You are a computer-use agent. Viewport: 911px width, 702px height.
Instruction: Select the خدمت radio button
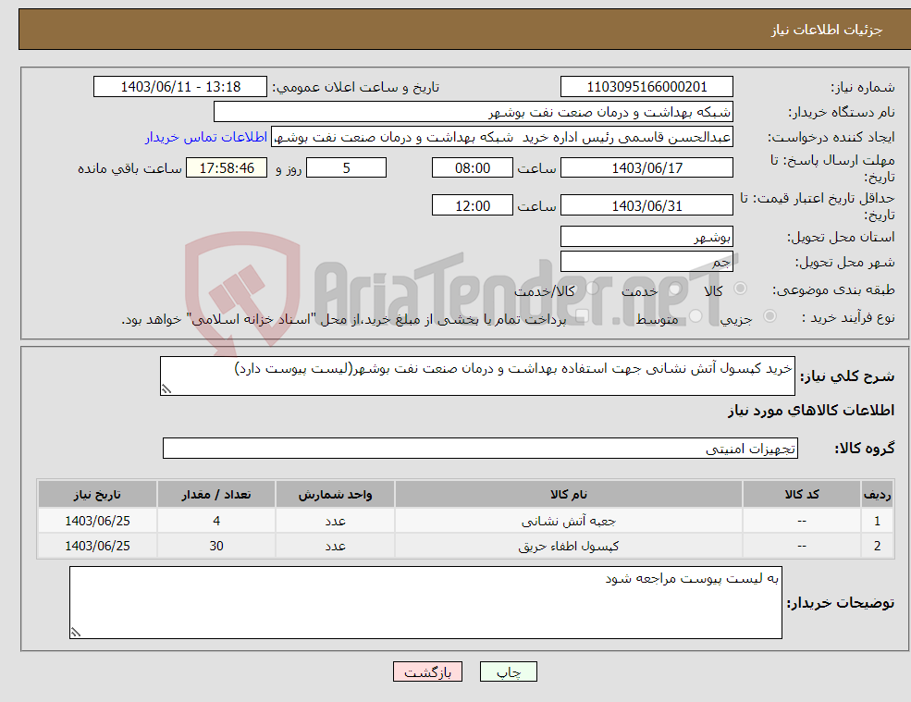674,289
